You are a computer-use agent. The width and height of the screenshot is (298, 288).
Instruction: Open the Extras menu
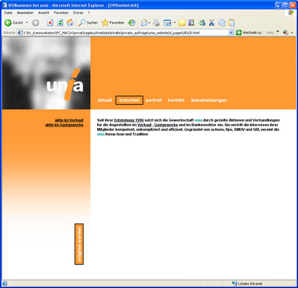pyautogui.click(x=78, y=13)
